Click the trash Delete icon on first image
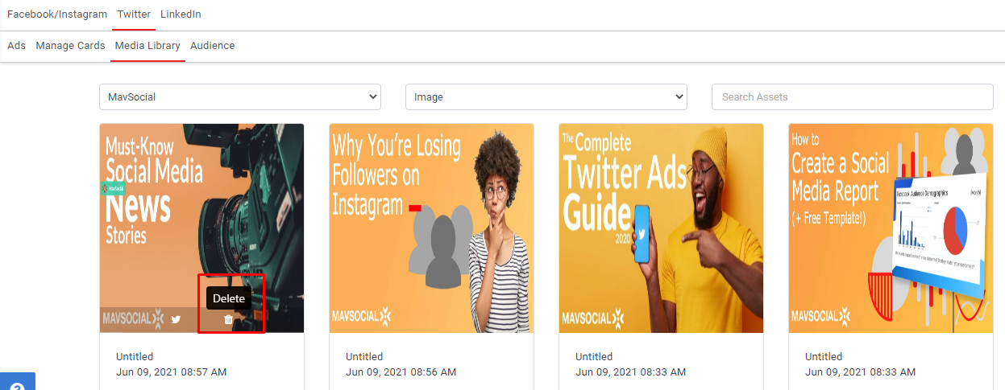This screenshot has height=390, width=1005. [x=228, y=319]
